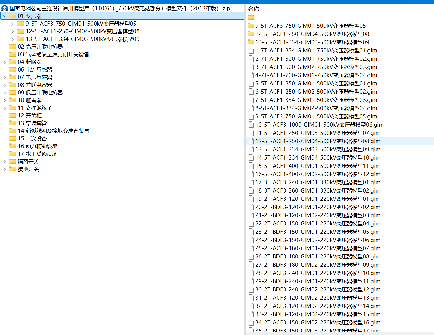Select file 33-2T-BDF3-120-GIM04-220kV变压器模型15.gim
Screen dimensions: 434x335
[x=318, y=314]
